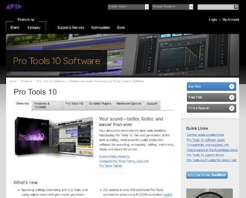Viewport: 246px width, 198px height.
Task: Switch to the Pro Tools HD tab
Action: click(75, 105)
